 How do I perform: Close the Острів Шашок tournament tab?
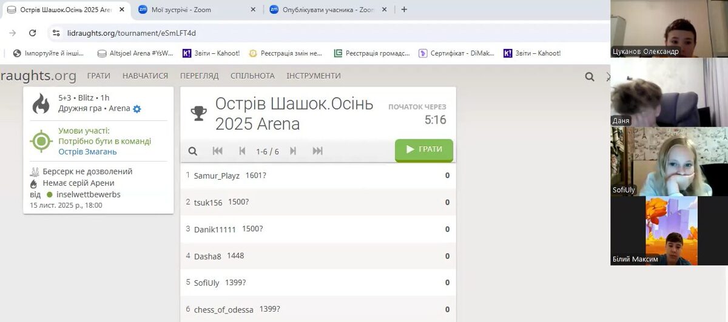click(122, 10)
